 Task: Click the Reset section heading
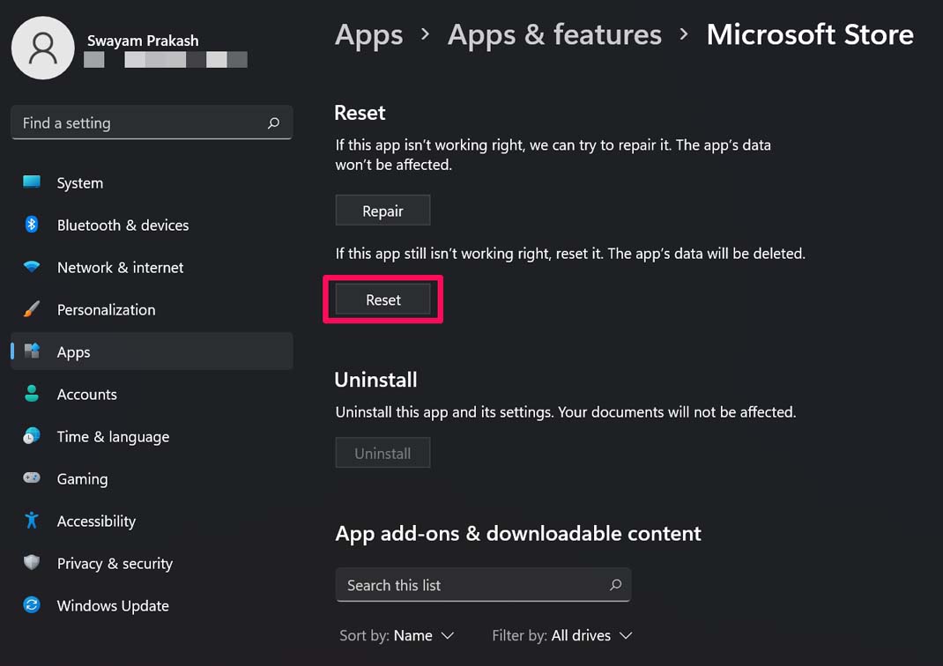(x=360, y=113)
